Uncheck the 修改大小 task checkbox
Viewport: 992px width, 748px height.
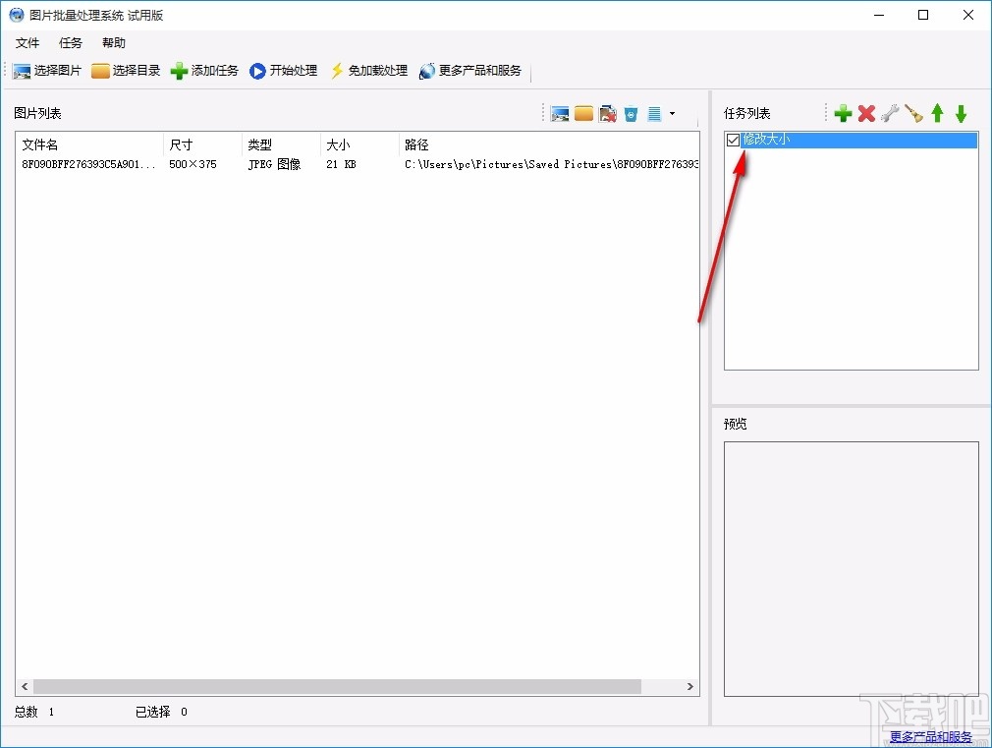[733, 140]
